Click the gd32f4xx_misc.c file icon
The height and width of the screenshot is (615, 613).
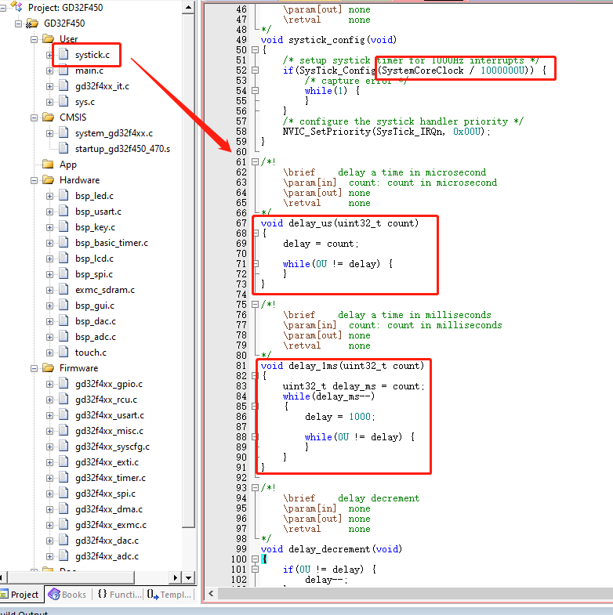[63, 431]
